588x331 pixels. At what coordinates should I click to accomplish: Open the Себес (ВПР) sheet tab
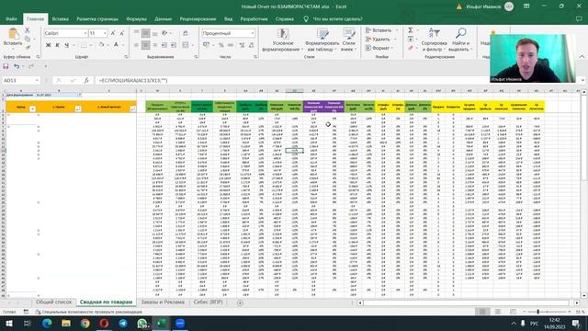click(209, 302)
